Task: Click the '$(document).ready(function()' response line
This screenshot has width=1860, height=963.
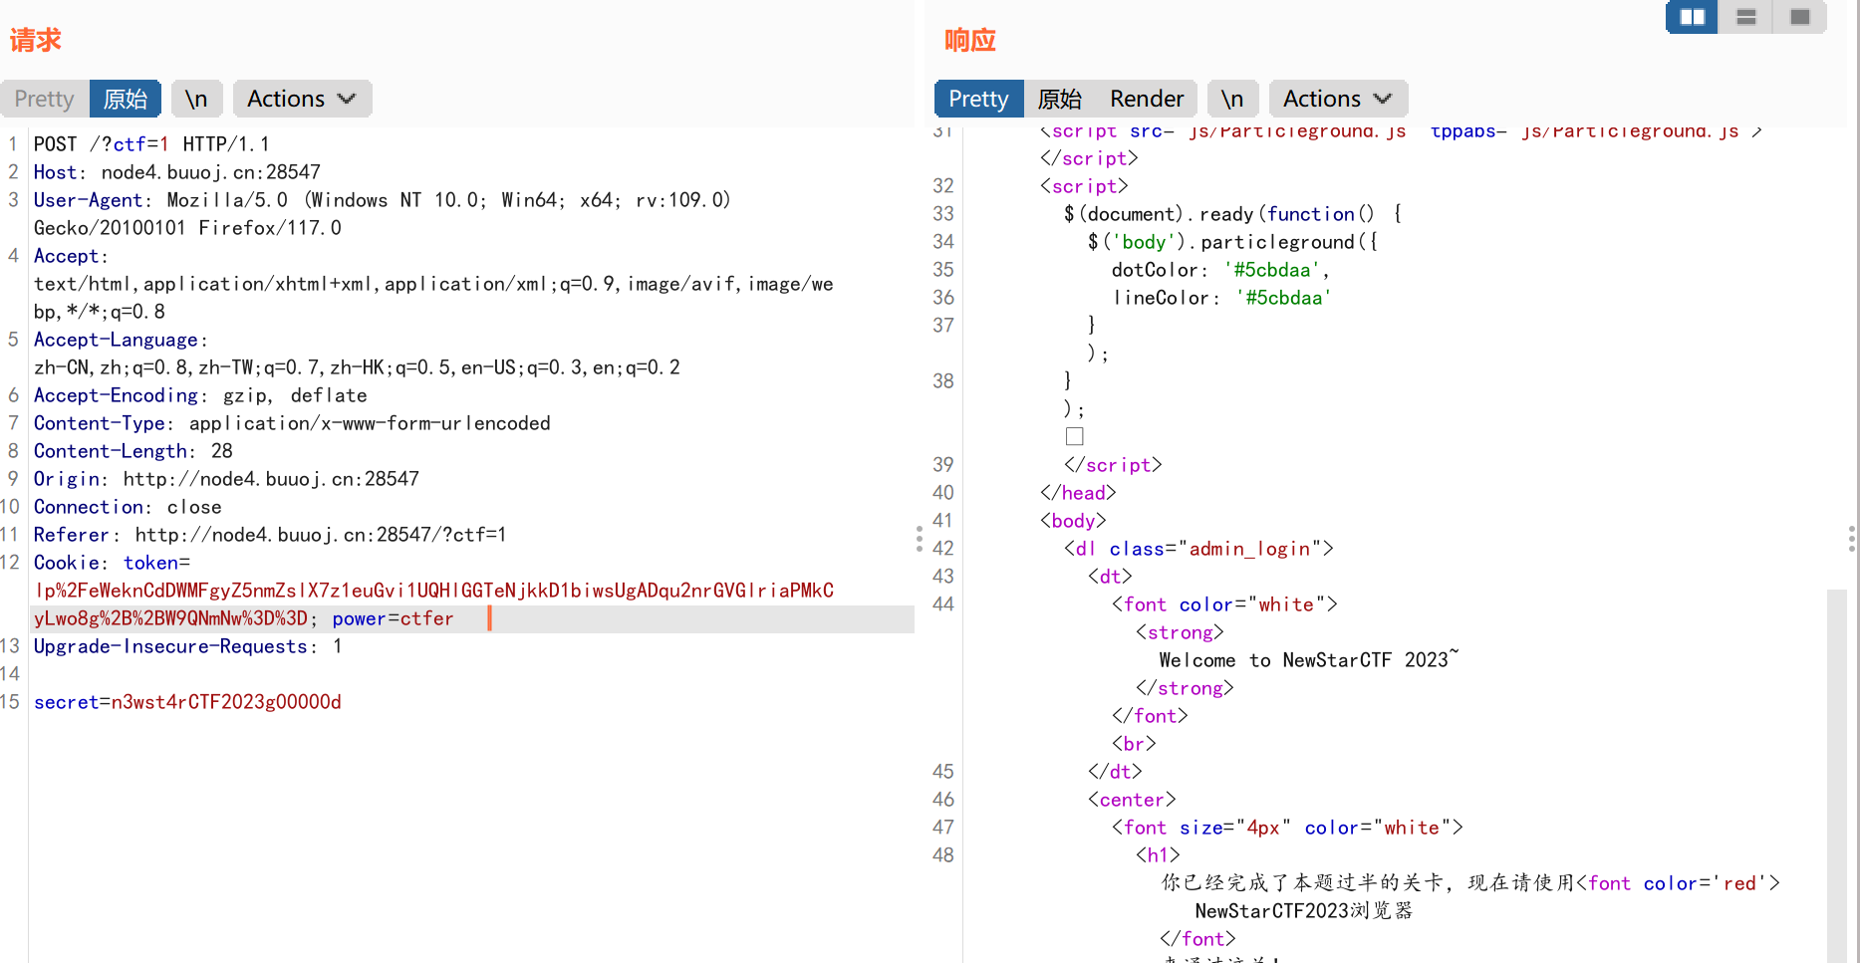Action: pos(1232,214)
